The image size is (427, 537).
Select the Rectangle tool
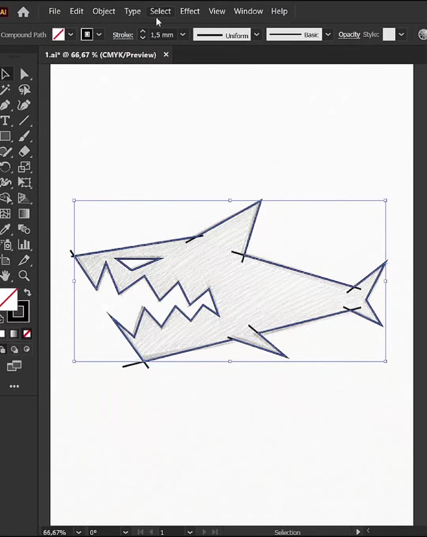coord(5,136)
